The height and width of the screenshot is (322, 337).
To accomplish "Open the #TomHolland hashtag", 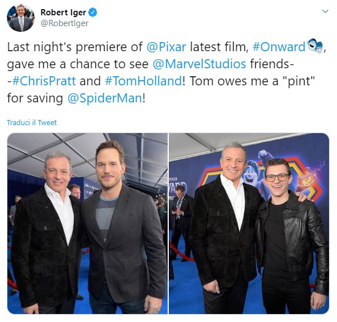I will coord(143,81).
